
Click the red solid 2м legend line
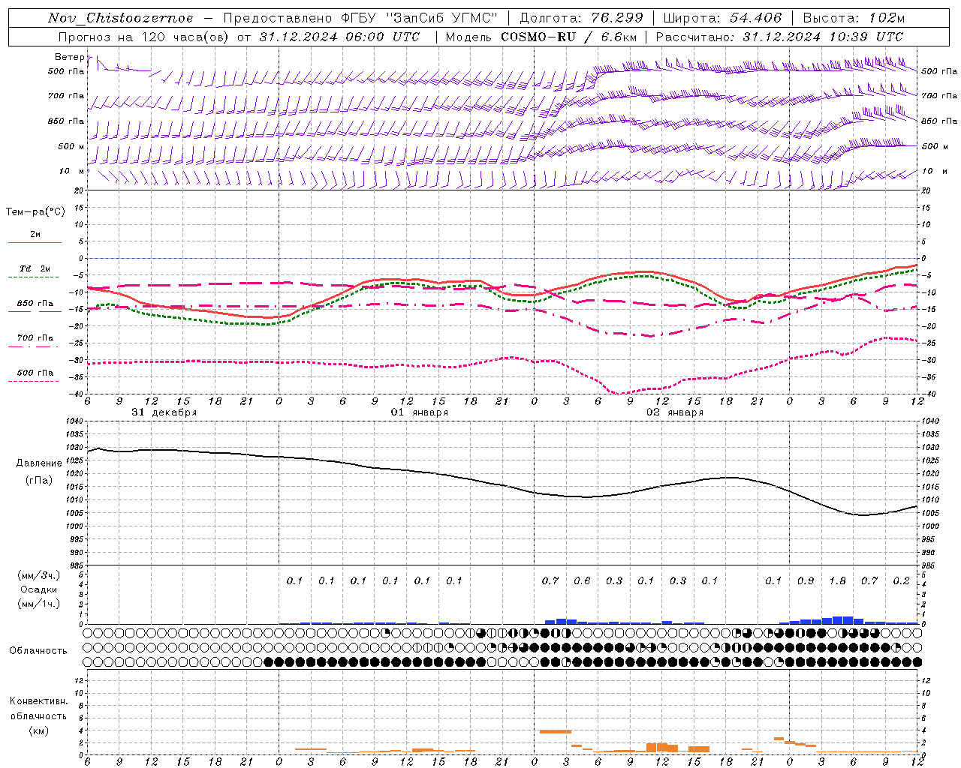[35, 243]
